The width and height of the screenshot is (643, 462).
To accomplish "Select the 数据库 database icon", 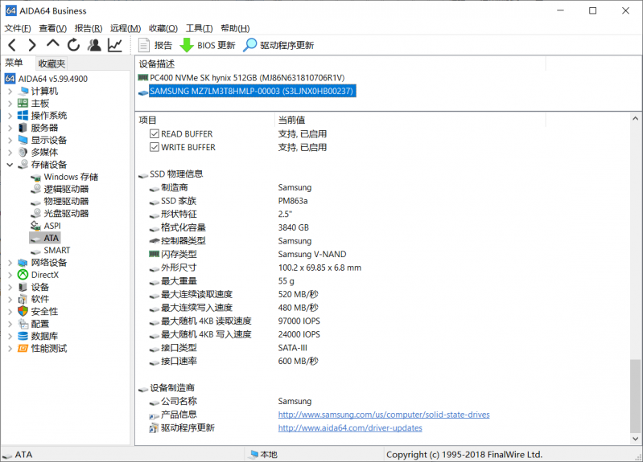I will [23, 336].
